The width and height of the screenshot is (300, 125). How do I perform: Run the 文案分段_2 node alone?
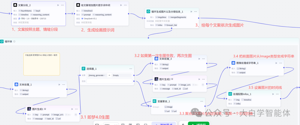click(58, 5)
